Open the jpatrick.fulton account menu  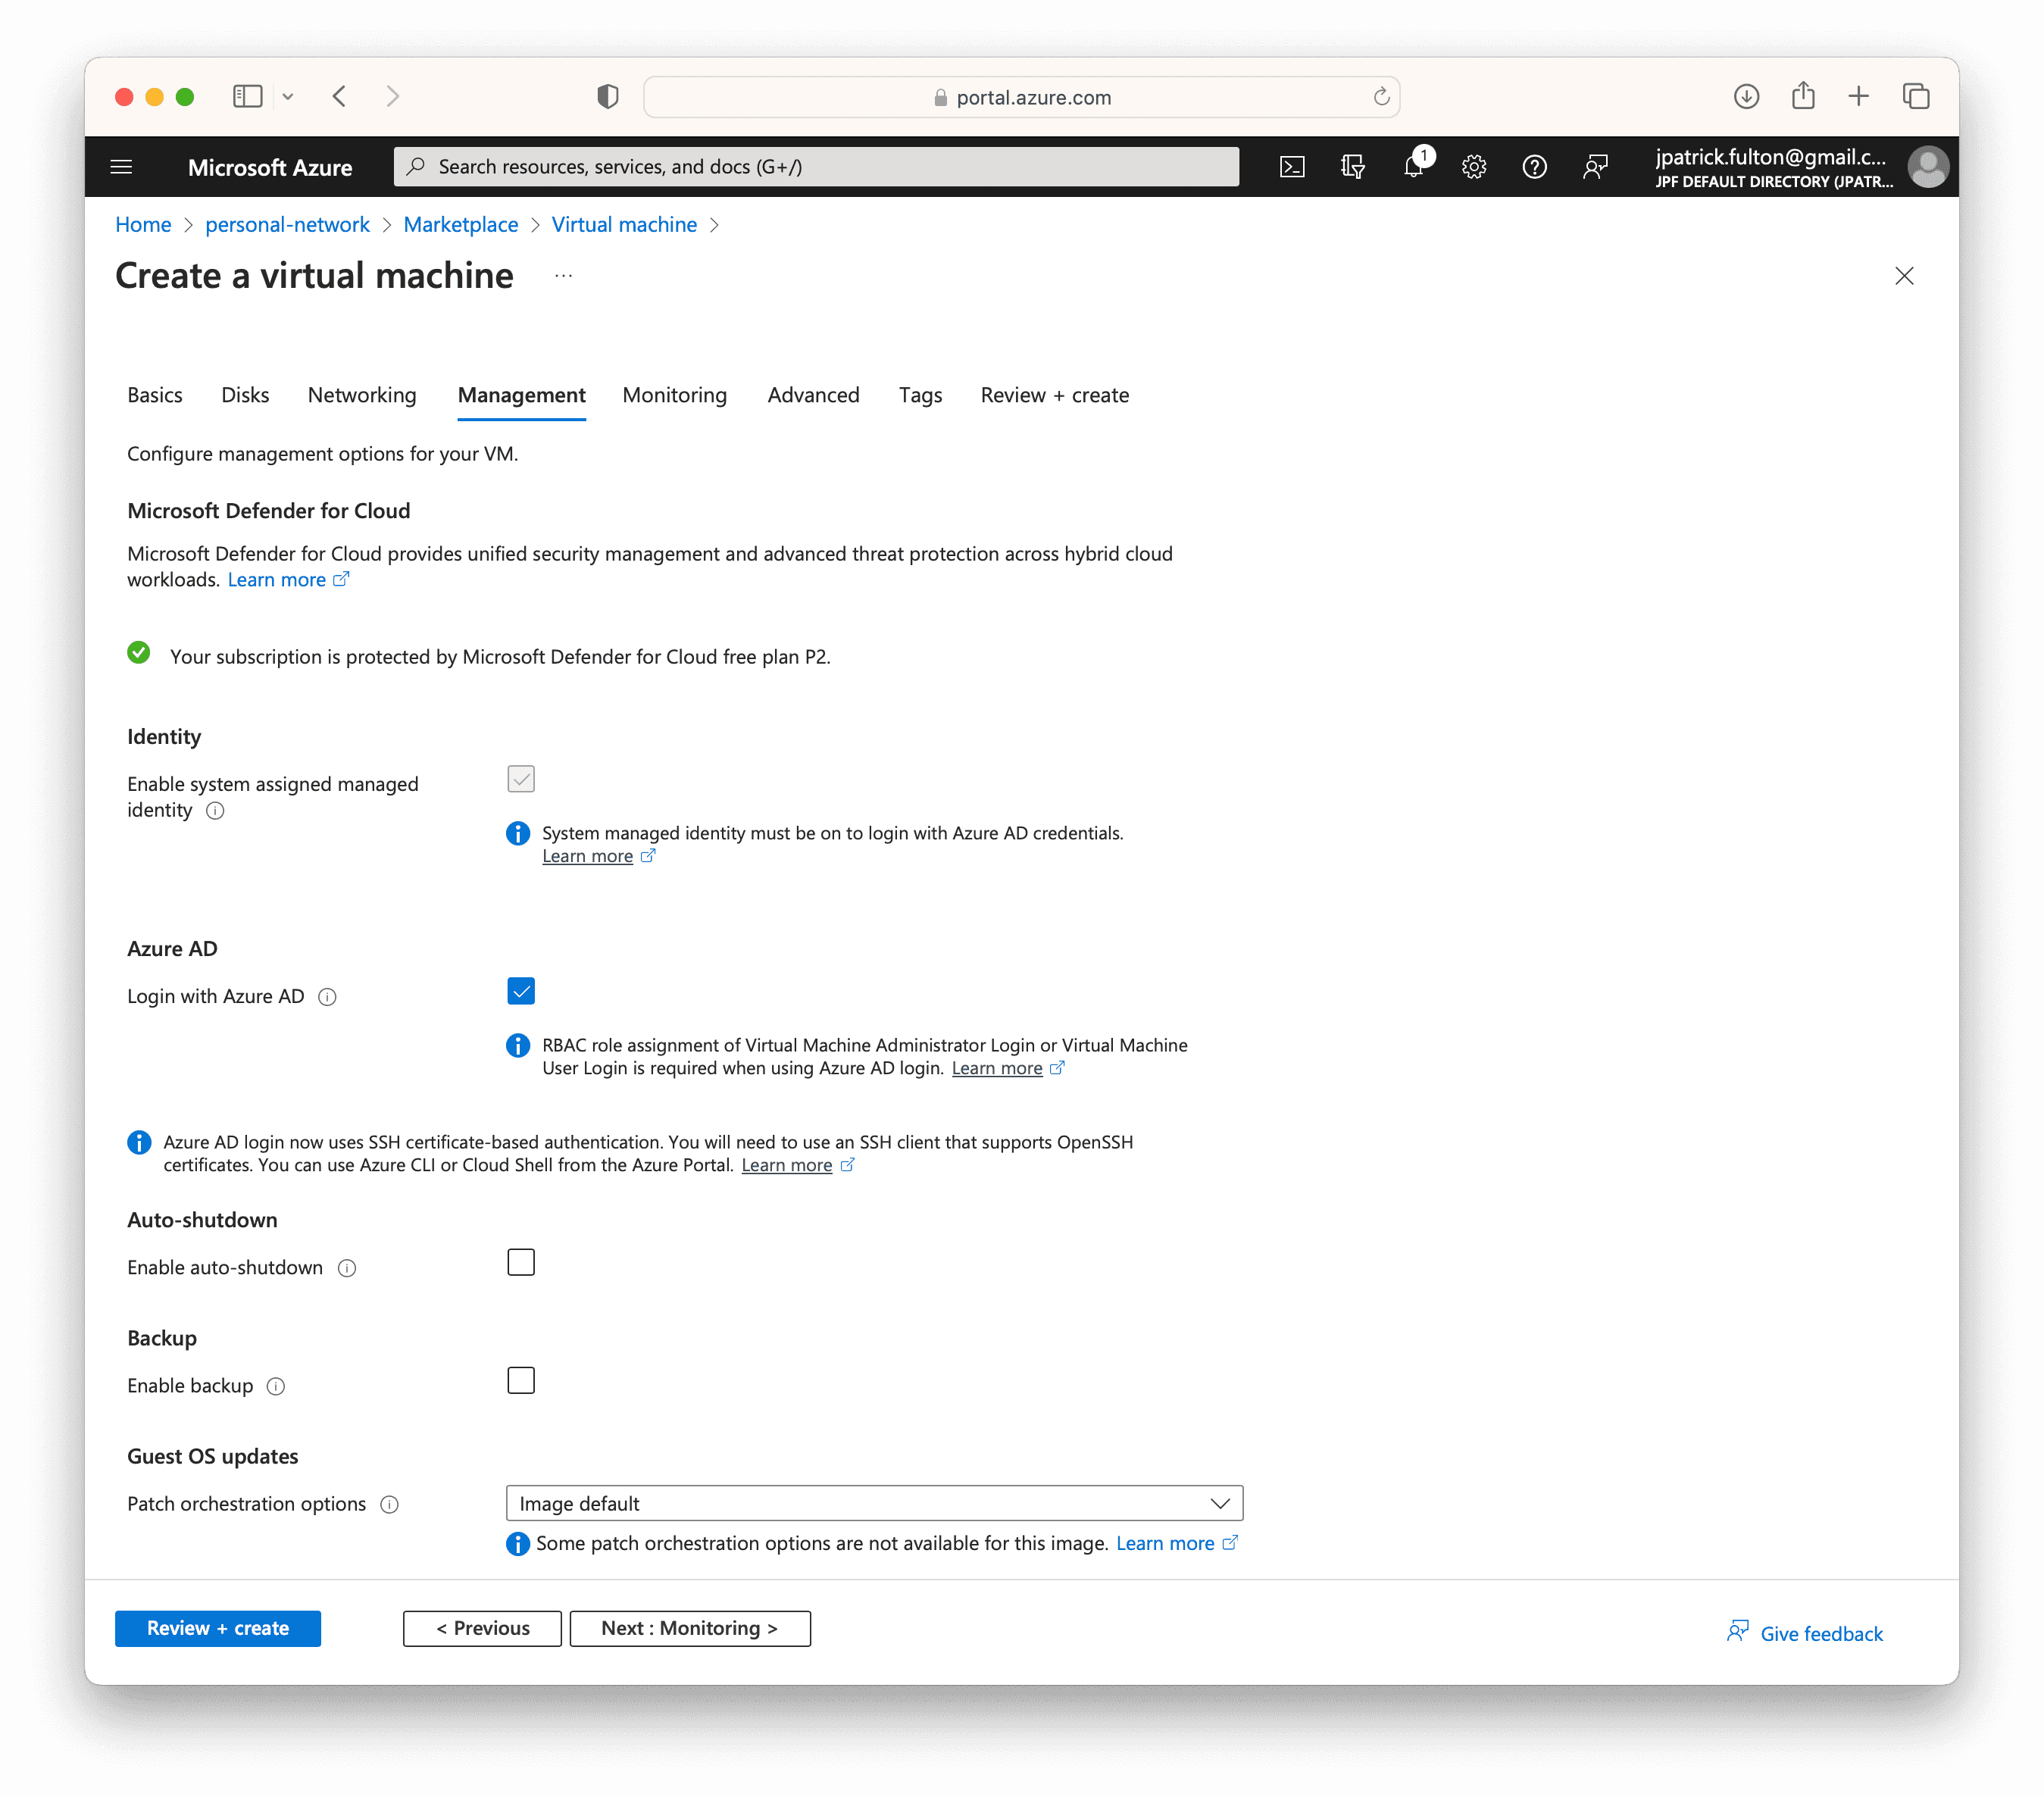point(1773,167)
